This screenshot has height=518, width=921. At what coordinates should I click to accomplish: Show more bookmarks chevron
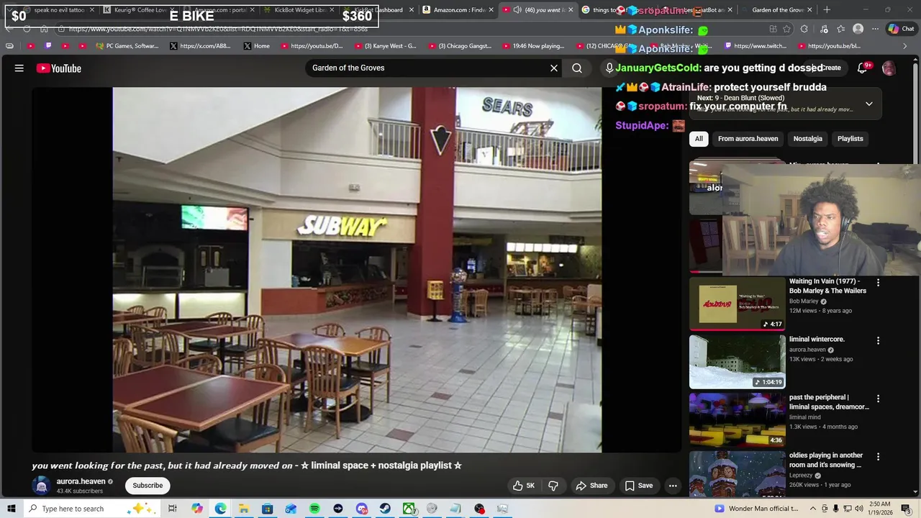click(x=904, y=46)
